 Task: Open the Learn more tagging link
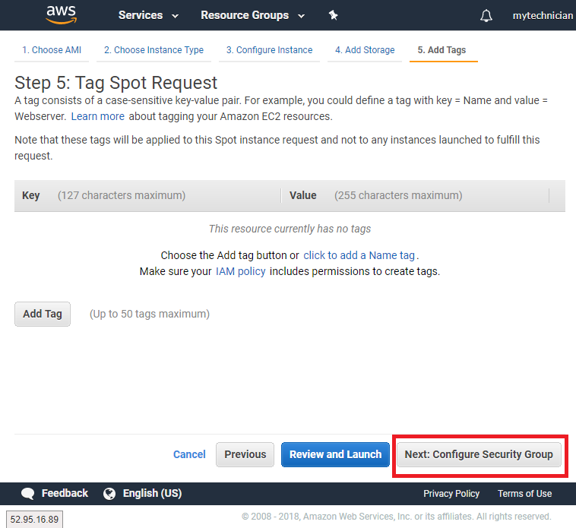click(x=97, y=116)
